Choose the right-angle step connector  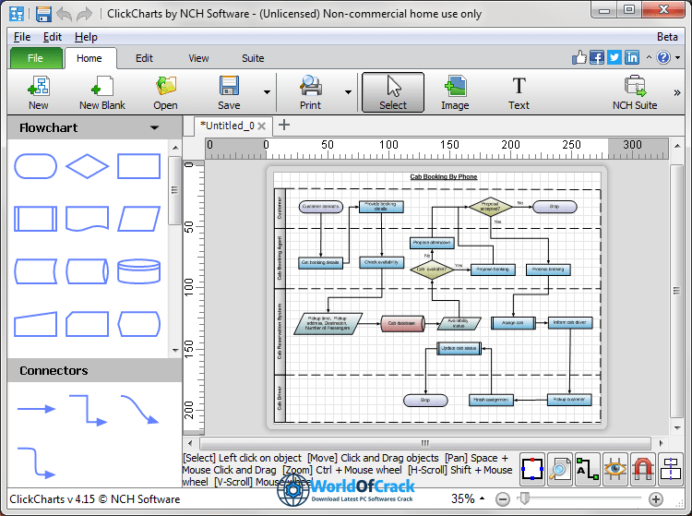tap(88, 410)
